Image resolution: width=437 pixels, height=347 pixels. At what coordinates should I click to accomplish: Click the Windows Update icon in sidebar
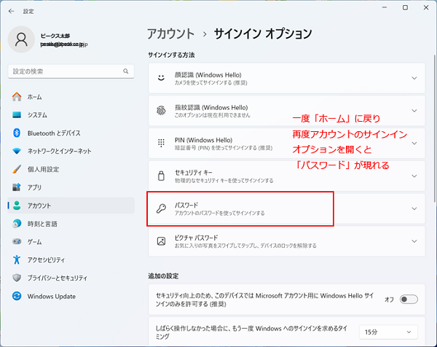[16, 296]
